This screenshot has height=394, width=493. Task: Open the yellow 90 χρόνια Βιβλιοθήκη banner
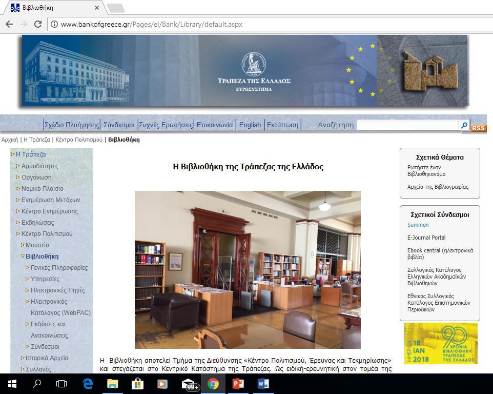pos(441,343)
